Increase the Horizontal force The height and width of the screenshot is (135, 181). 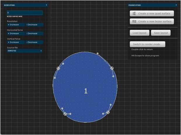click(16, 33)
